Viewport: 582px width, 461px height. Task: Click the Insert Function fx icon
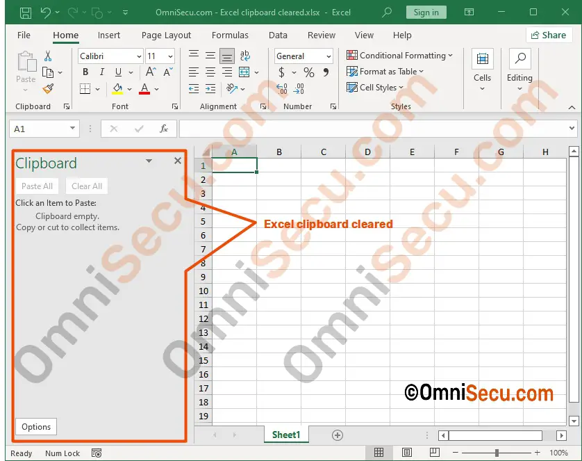pyautogui.click(x=164, y=129)
